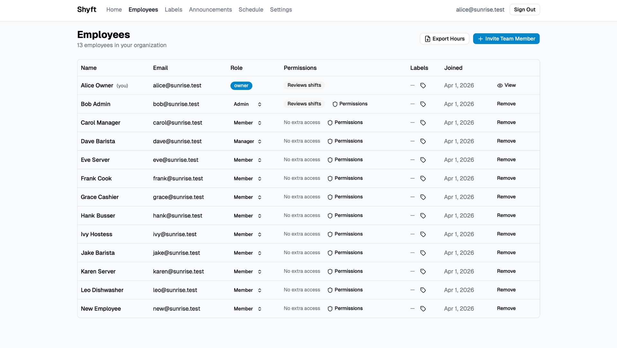Image resolution: width=617 pixels, height=348 pixels.
Task: Click the label tag icon for Ivy Hostess
Action: click(x=423, y=234)
